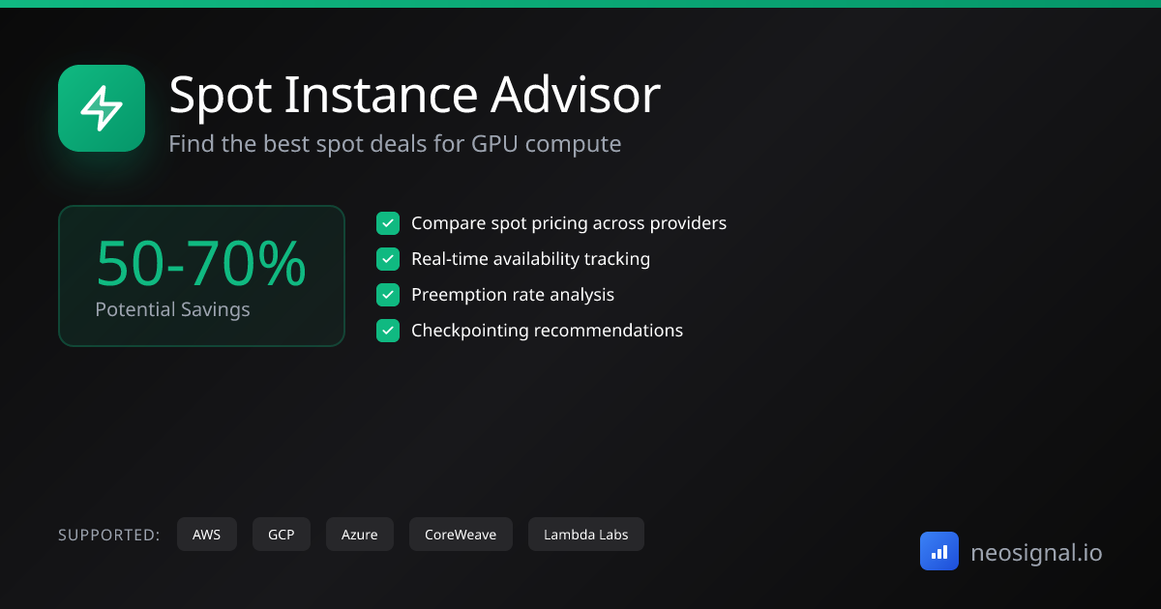The height and width of the screenshot is (609, 1161).
Task: Click the Preemption rate analysis text
Action: pyautogui.click(x=513, y=295)
